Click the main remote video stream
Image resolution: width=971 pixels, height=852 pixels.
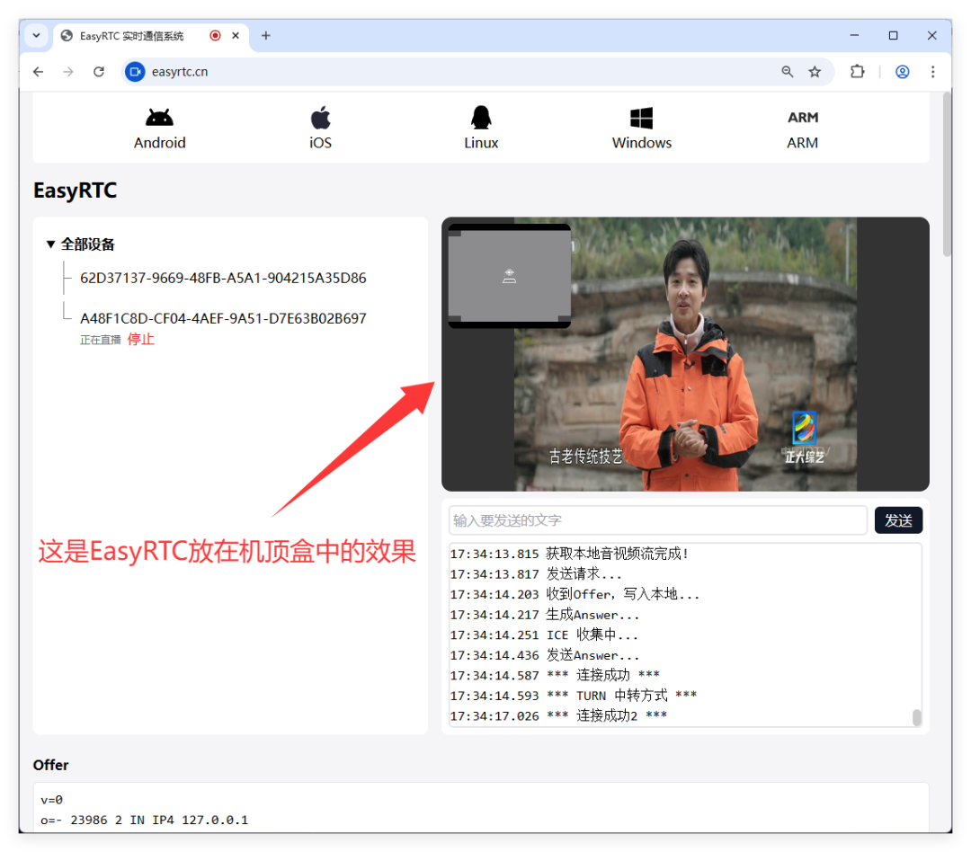click(x=685, y=354)
